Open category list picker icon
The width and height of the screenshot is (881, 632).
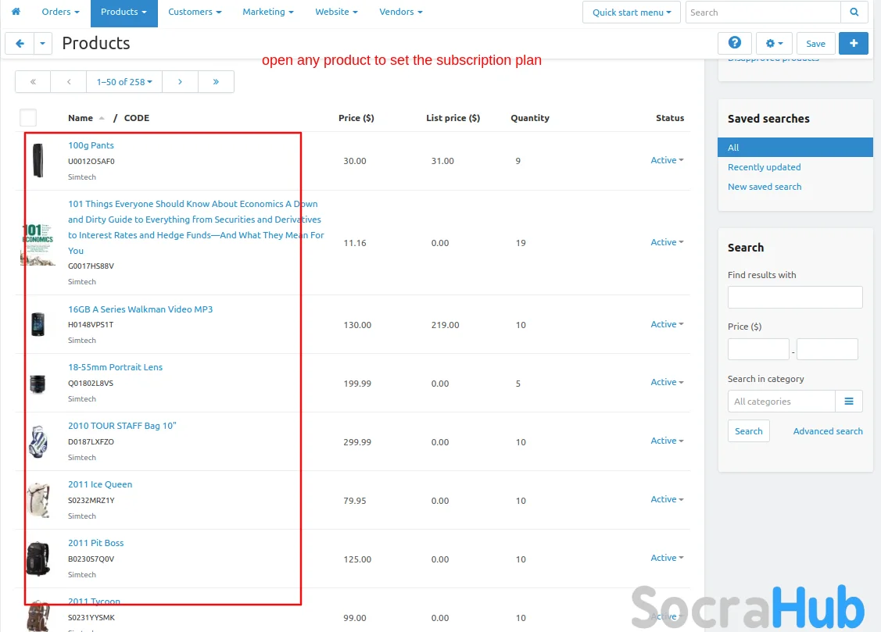coord(849,402)
